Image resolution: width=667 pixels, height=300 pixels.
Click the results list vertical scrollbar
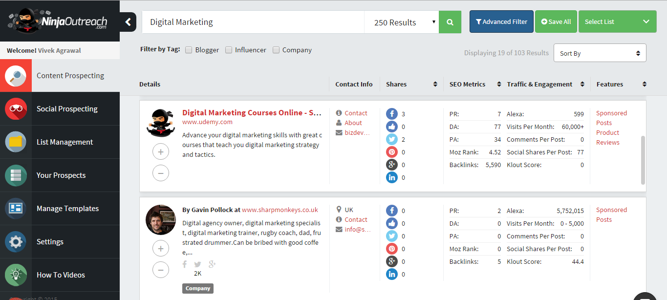pos(643,160)
